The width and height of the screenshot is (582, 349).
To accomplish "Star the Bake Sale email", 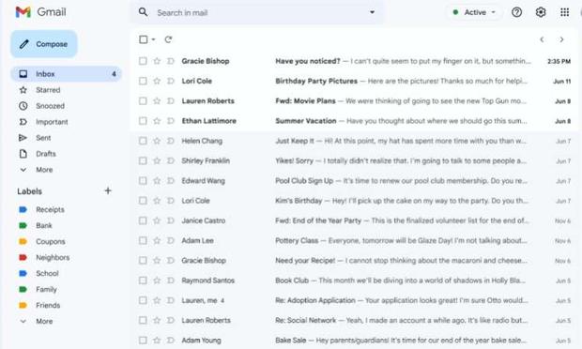I will 157,341.
